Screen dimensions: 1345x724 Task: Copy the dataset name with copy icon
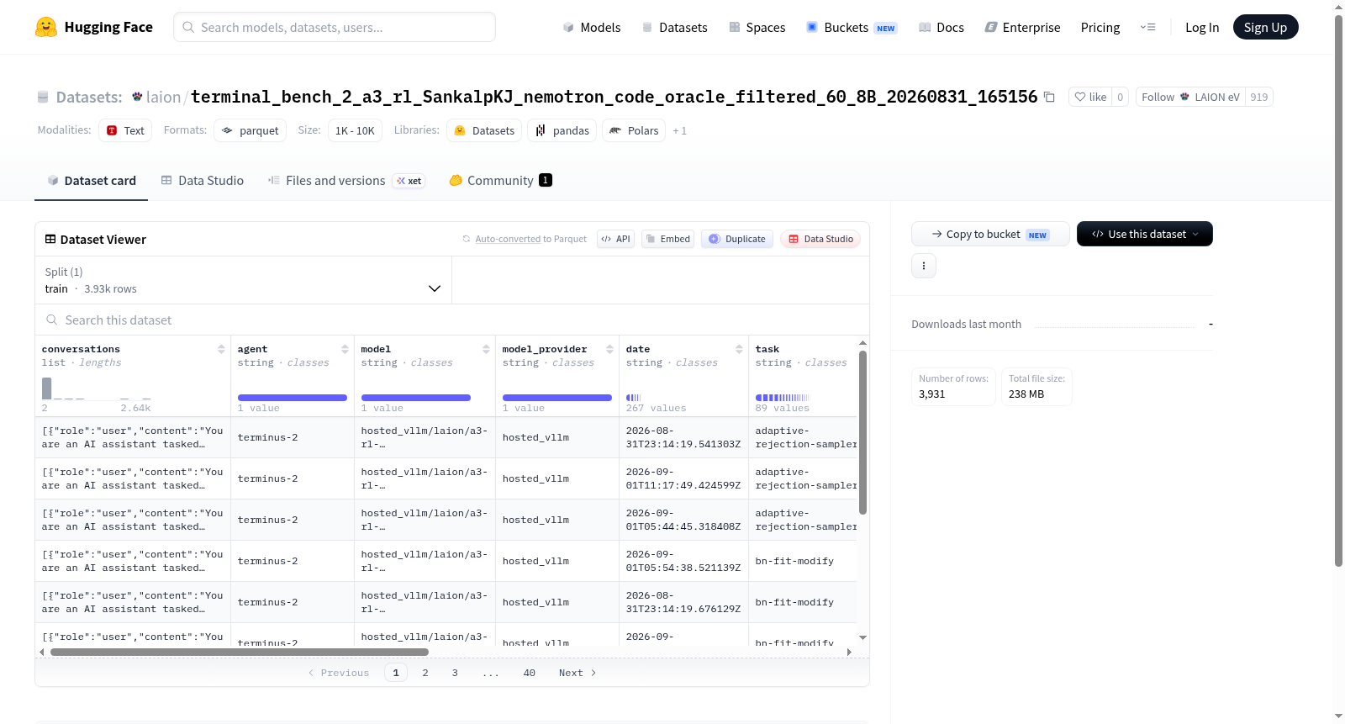click(x=1049, y=97)
